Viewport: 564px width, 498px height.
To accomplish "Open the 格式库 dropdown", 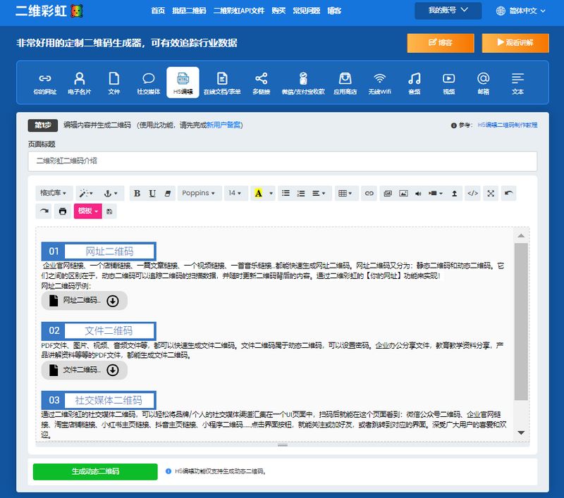I will (x=54, y=193).
